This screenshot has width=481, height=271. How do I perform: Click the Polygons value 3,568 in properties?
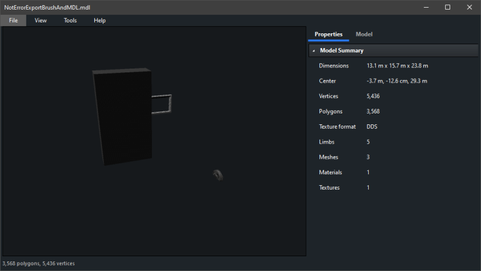click(x=373, y=111)
